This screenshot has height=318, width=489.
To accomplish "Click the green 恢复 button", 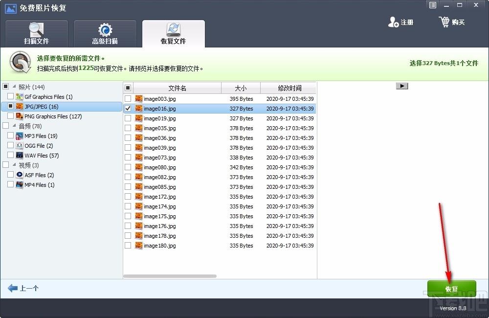I will (x=451, y=289).
